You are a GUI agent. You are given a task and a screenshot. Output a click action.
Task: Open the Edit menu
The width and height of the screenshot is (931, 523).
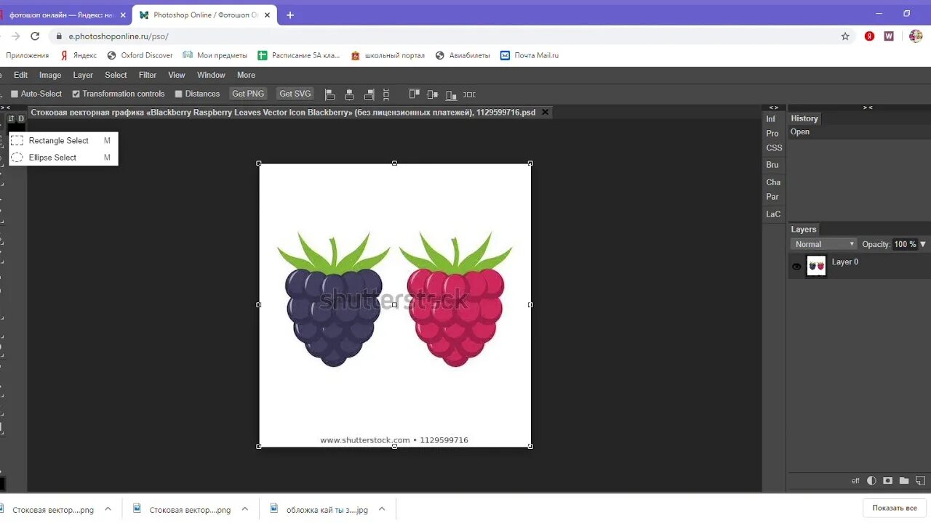[21, 75]
